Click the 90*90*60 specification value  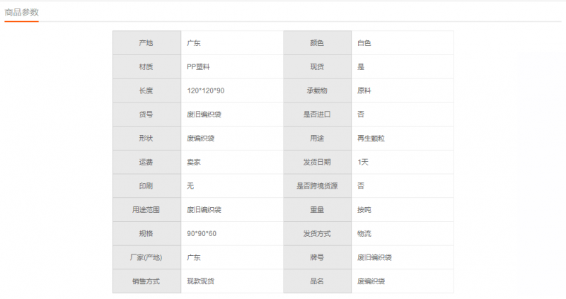click(x=202, y=234)
